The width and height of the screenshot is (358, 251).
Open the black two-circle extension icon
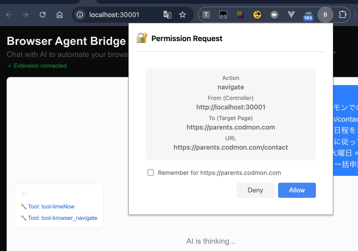(223, 15)
